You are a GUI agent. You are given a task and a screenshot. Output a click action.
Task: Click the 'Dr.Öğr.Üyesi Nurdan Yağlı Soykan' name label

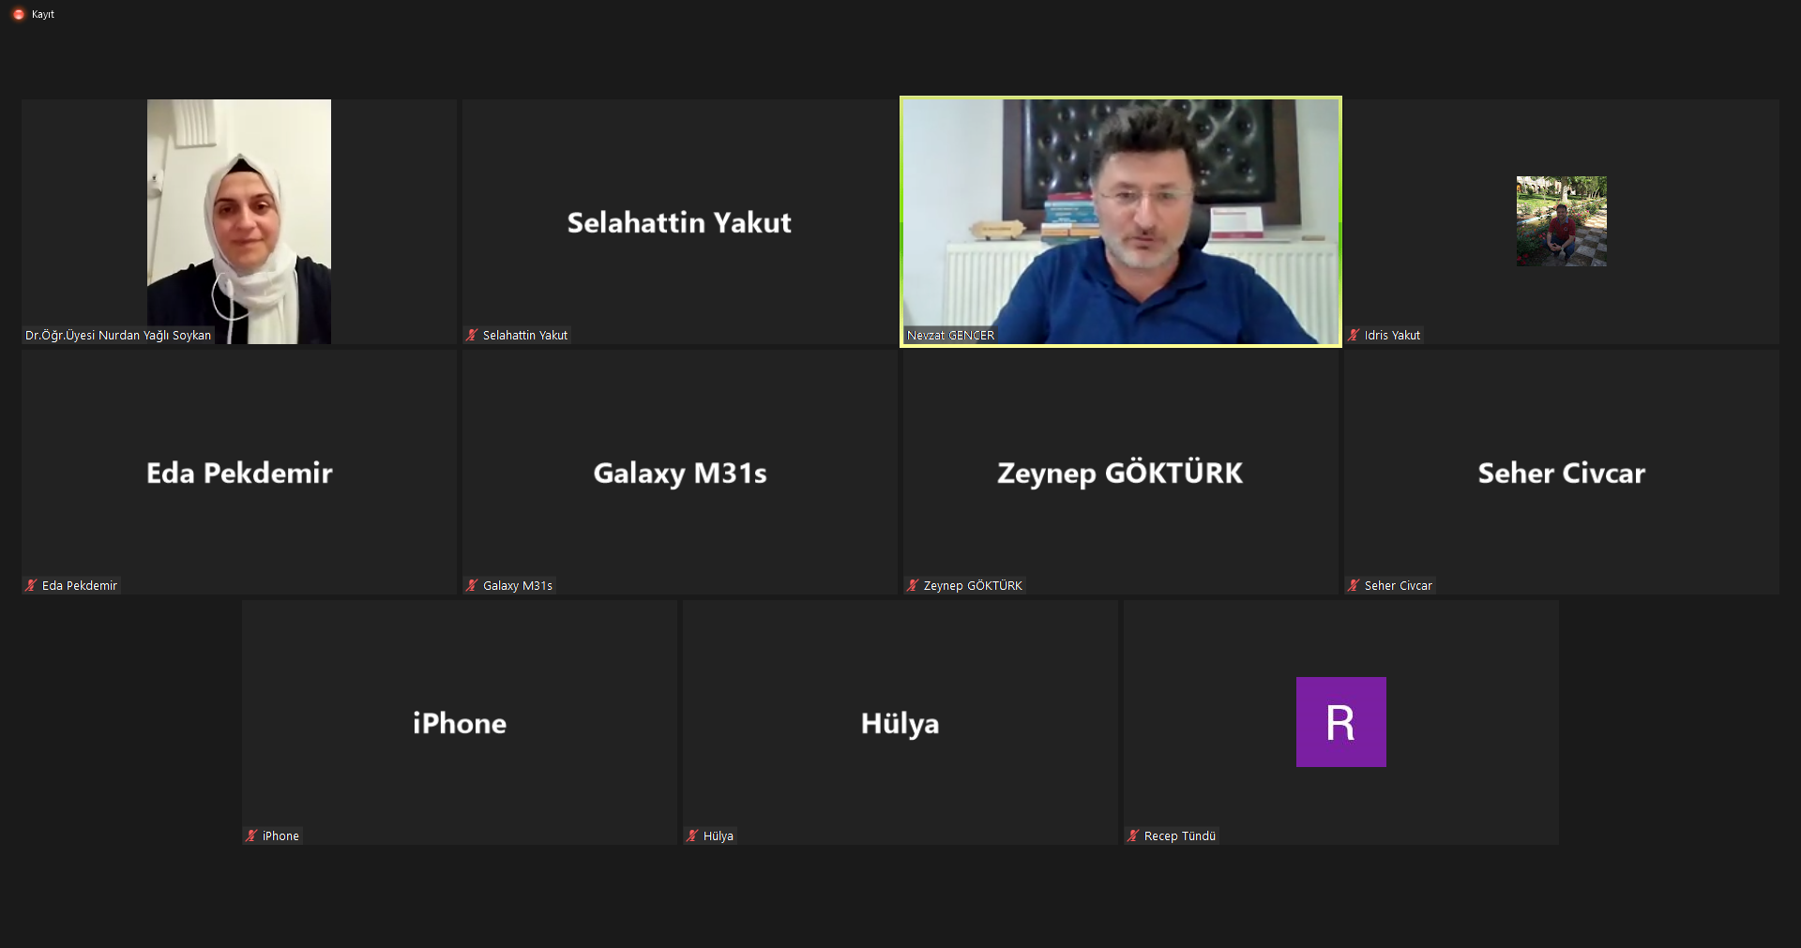pyautogui.click(x=118, y=335)
